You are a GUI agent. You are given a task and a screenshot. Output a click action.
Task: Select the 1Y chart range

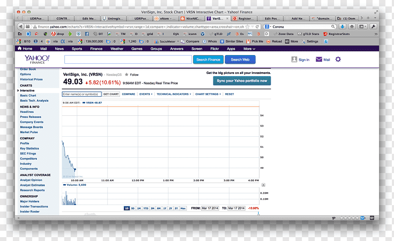pos(165,208)
